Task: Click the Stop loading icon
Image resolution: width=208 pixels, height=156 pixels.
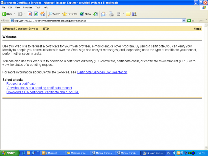Action: 30,14
